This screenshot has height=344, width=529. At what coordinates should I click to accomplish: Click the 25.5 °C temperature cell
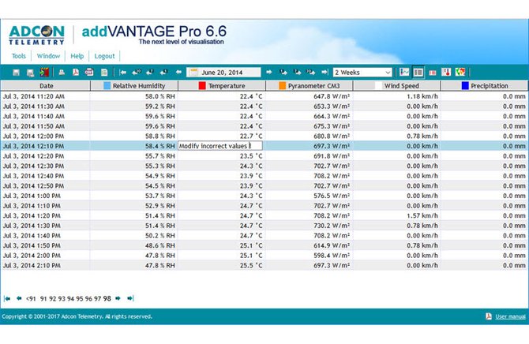click(x=222, y=265)
